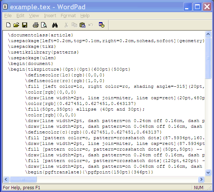214x192 pixels.
Task: Open the Format menu
Action: click(68, 16)
